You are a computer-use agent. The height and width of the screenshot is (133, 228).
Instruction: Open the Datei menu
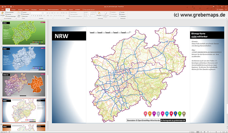(x=3, y=9)
